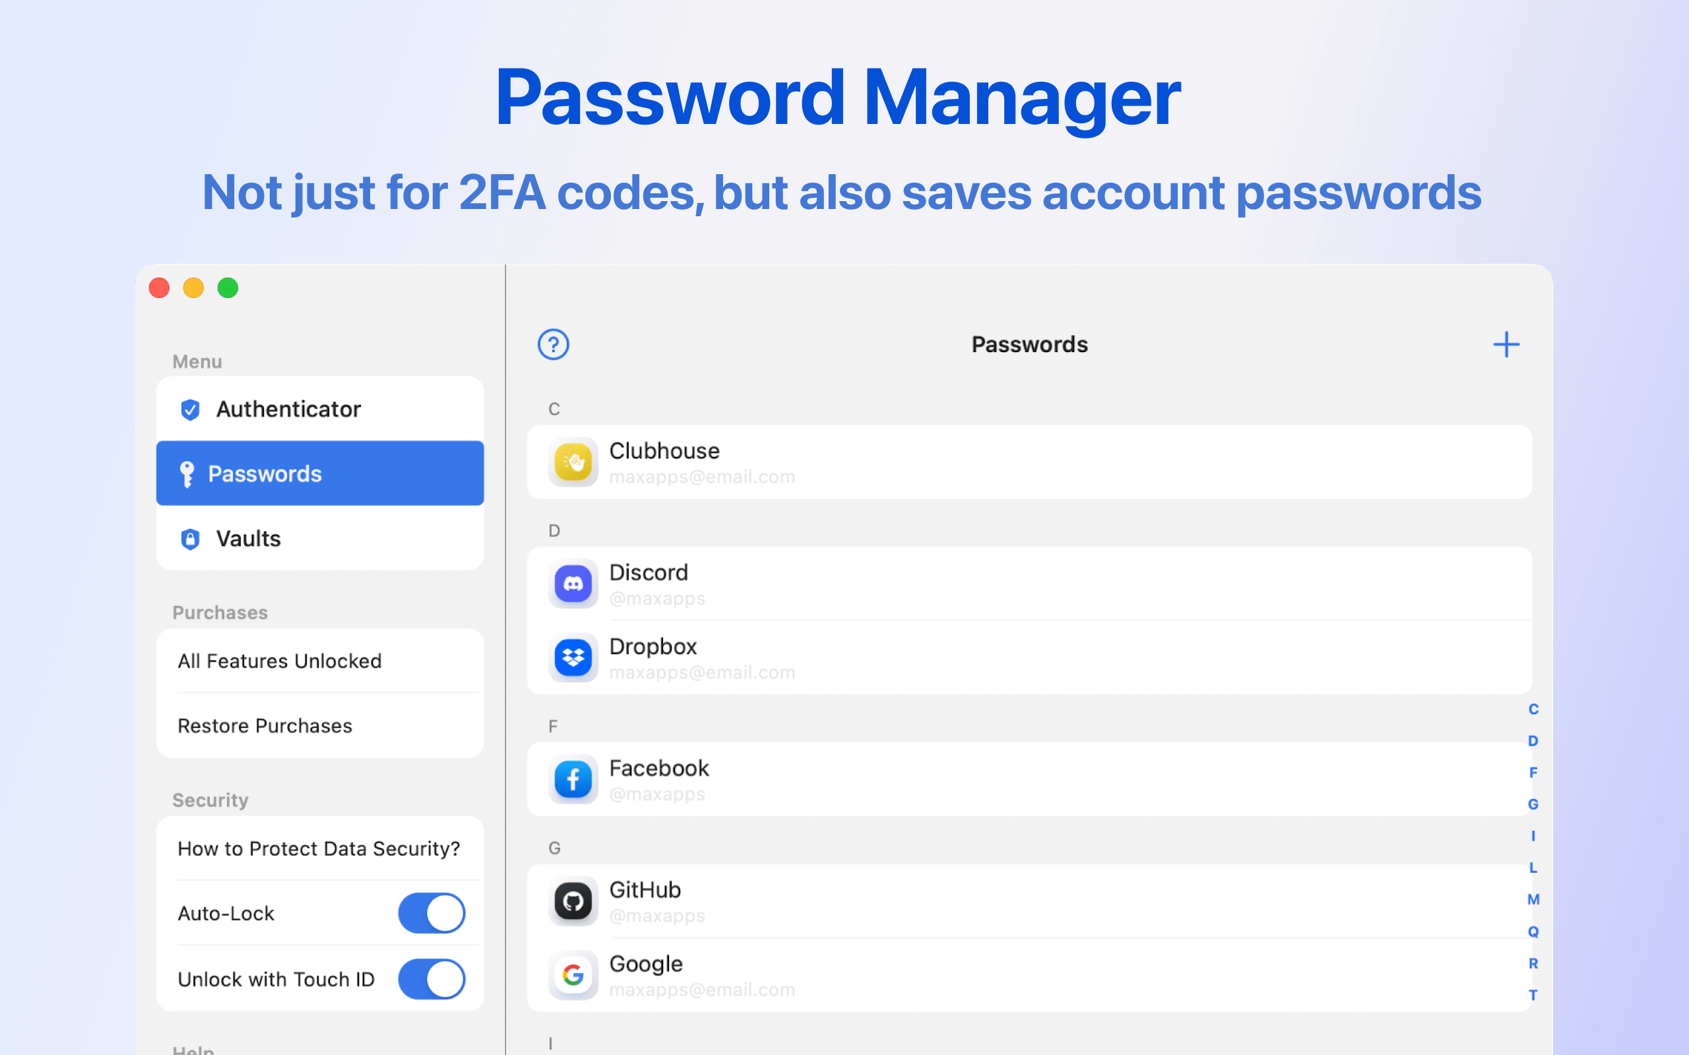Open the Clubhouse password entry
This screenshot has width=1689, height=1055.
click(x=1029, y=462)
